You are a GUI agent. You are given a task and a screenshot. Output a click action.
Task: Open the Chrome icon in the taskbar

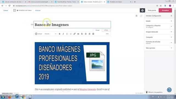23,97
